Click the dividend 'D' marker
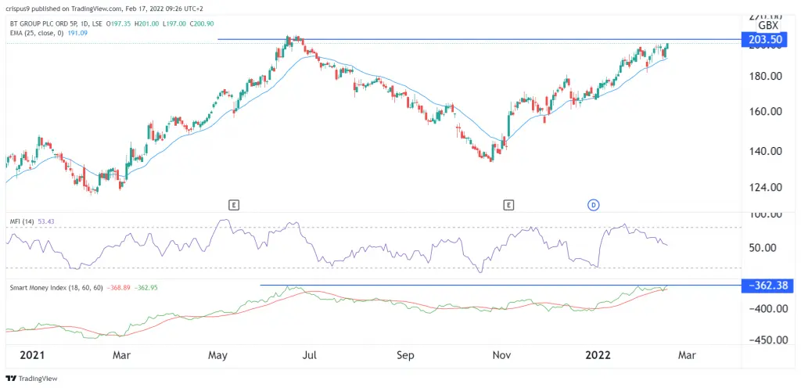801x388 pixels. (x=594, y=205)
